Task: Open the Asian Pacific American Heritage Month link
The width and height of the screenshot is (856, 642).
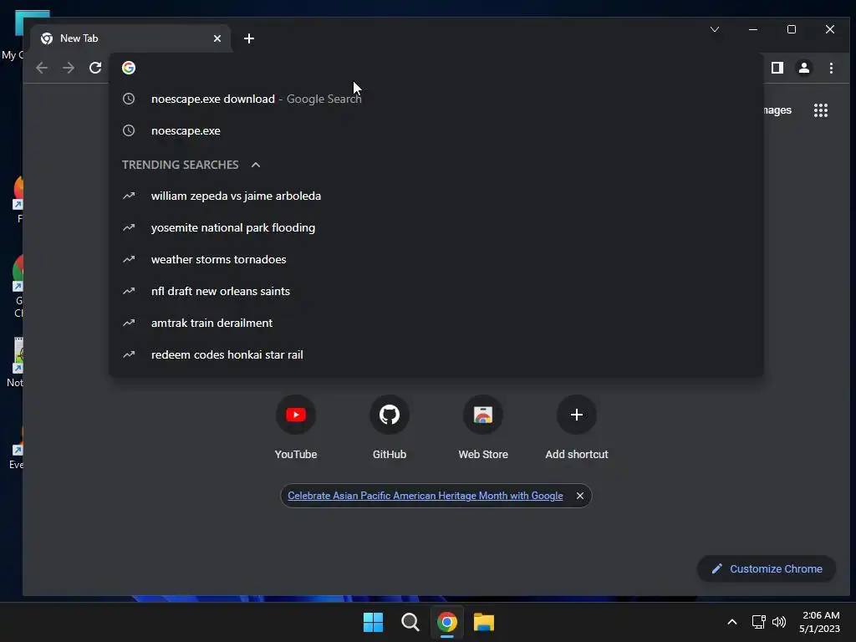Action: coord(425,496)
